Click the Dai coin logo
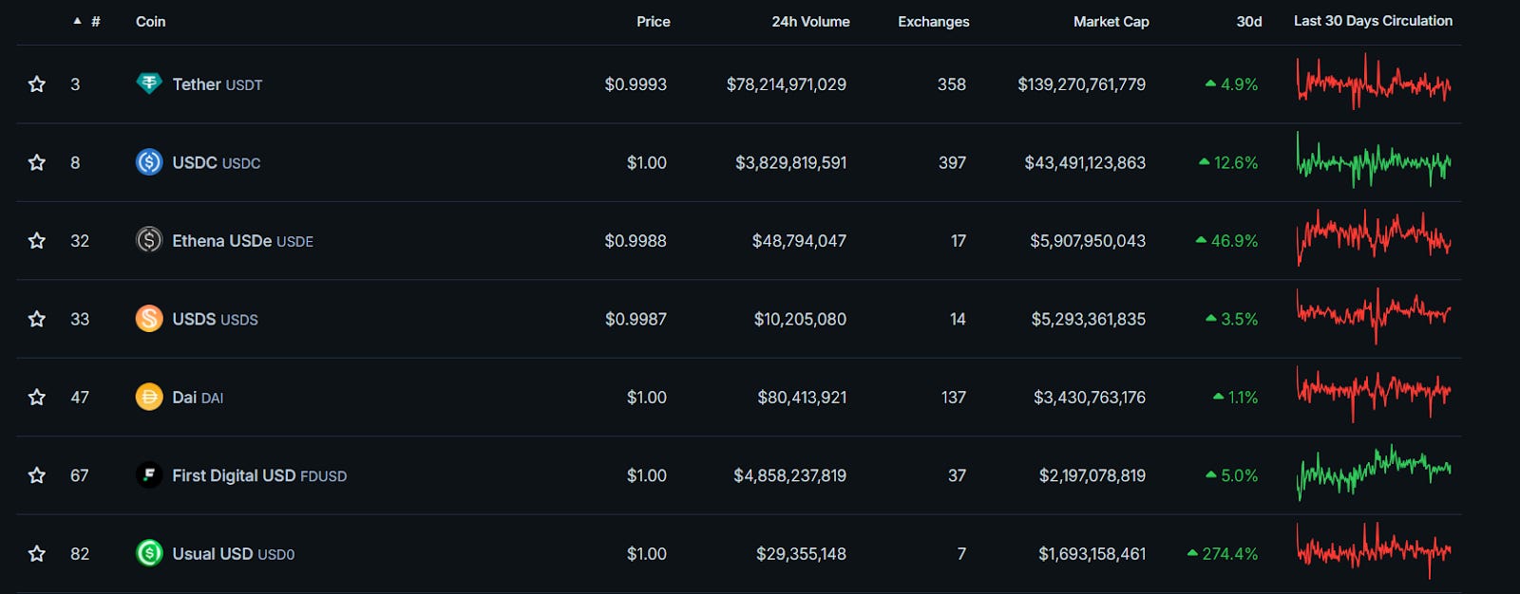 click(149, 398)
